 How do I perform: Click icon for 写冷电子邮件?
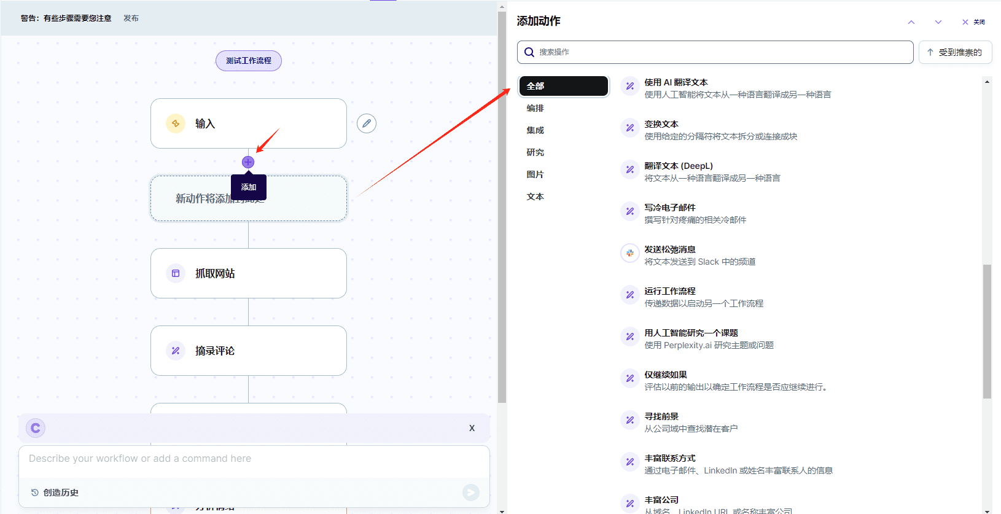pyautogui.click(x=630, y=211)
